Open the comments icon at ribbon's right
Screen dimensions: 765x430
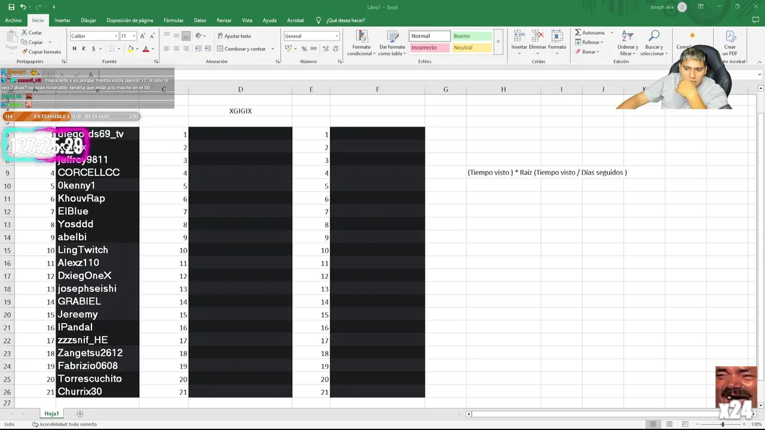coord(756,20)
